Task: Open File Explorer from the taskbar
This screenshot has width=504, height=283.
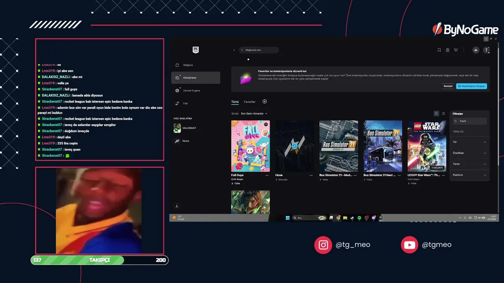Action: coord(345,218)
